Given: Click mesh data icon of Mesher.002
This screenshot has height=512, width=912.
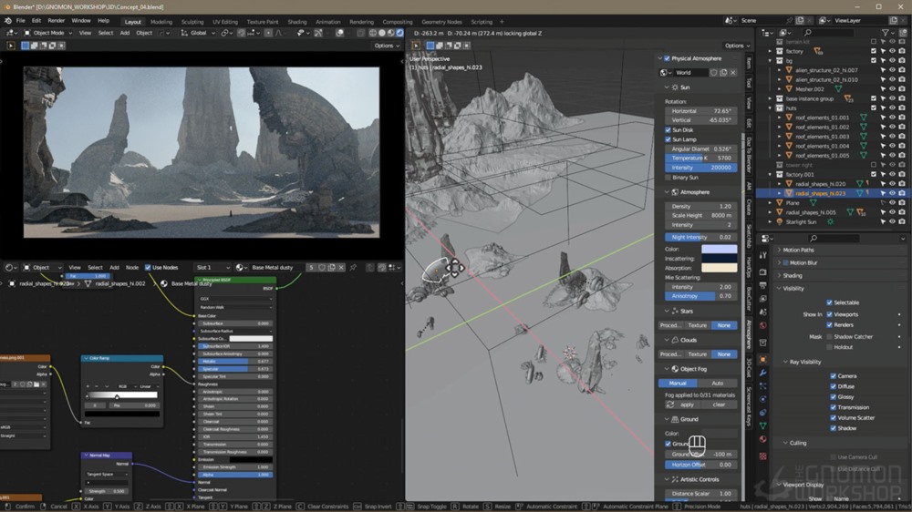Looking at the screenshot, I should (838, 89).
